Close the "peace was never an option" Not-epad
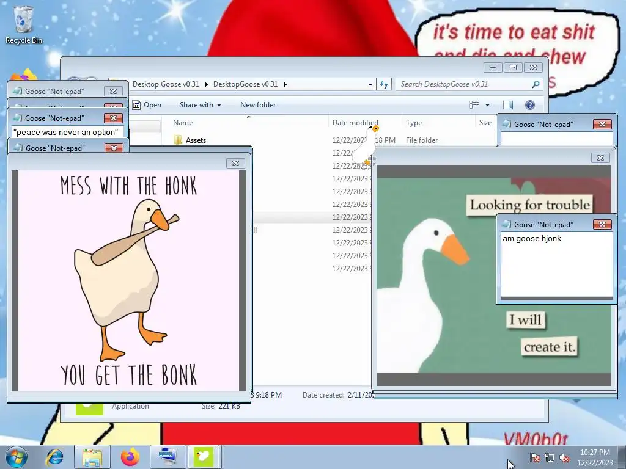This screenshot has height=469, width=626. tap(113, 118)
